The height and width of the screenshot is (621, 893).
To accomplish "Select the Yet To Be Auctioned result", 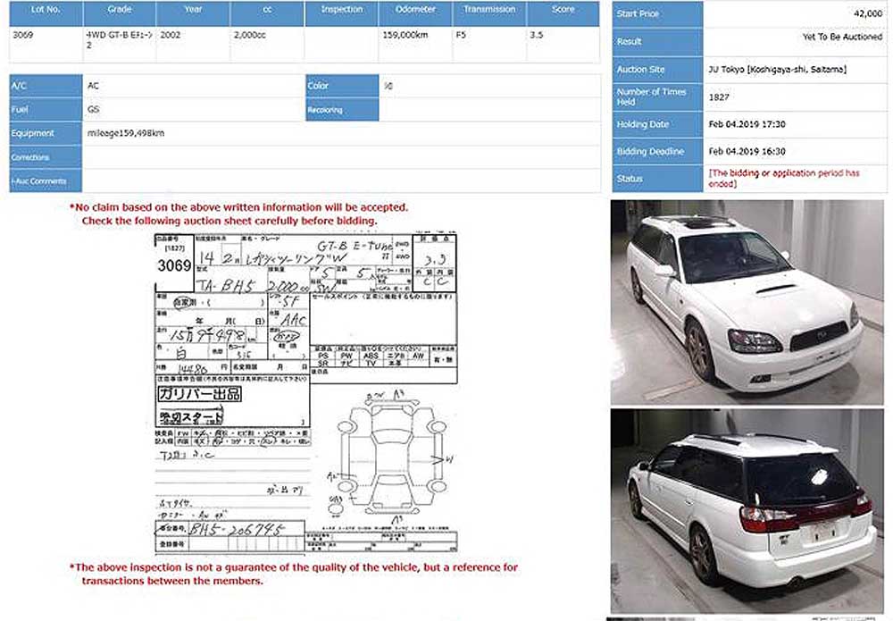I will (x=842, y=37).
